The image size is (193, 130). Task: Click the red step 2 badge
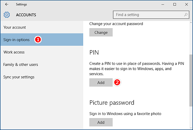(x=117, y=82)
